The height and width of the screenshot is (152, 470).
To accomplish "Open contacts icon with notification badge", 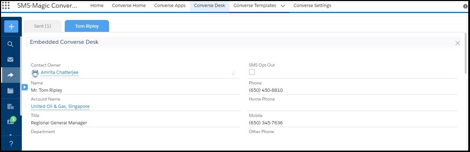I will [11, 122].
